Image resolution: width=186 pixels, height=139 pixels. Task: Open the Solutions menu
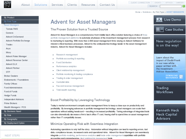coord(41,5)
